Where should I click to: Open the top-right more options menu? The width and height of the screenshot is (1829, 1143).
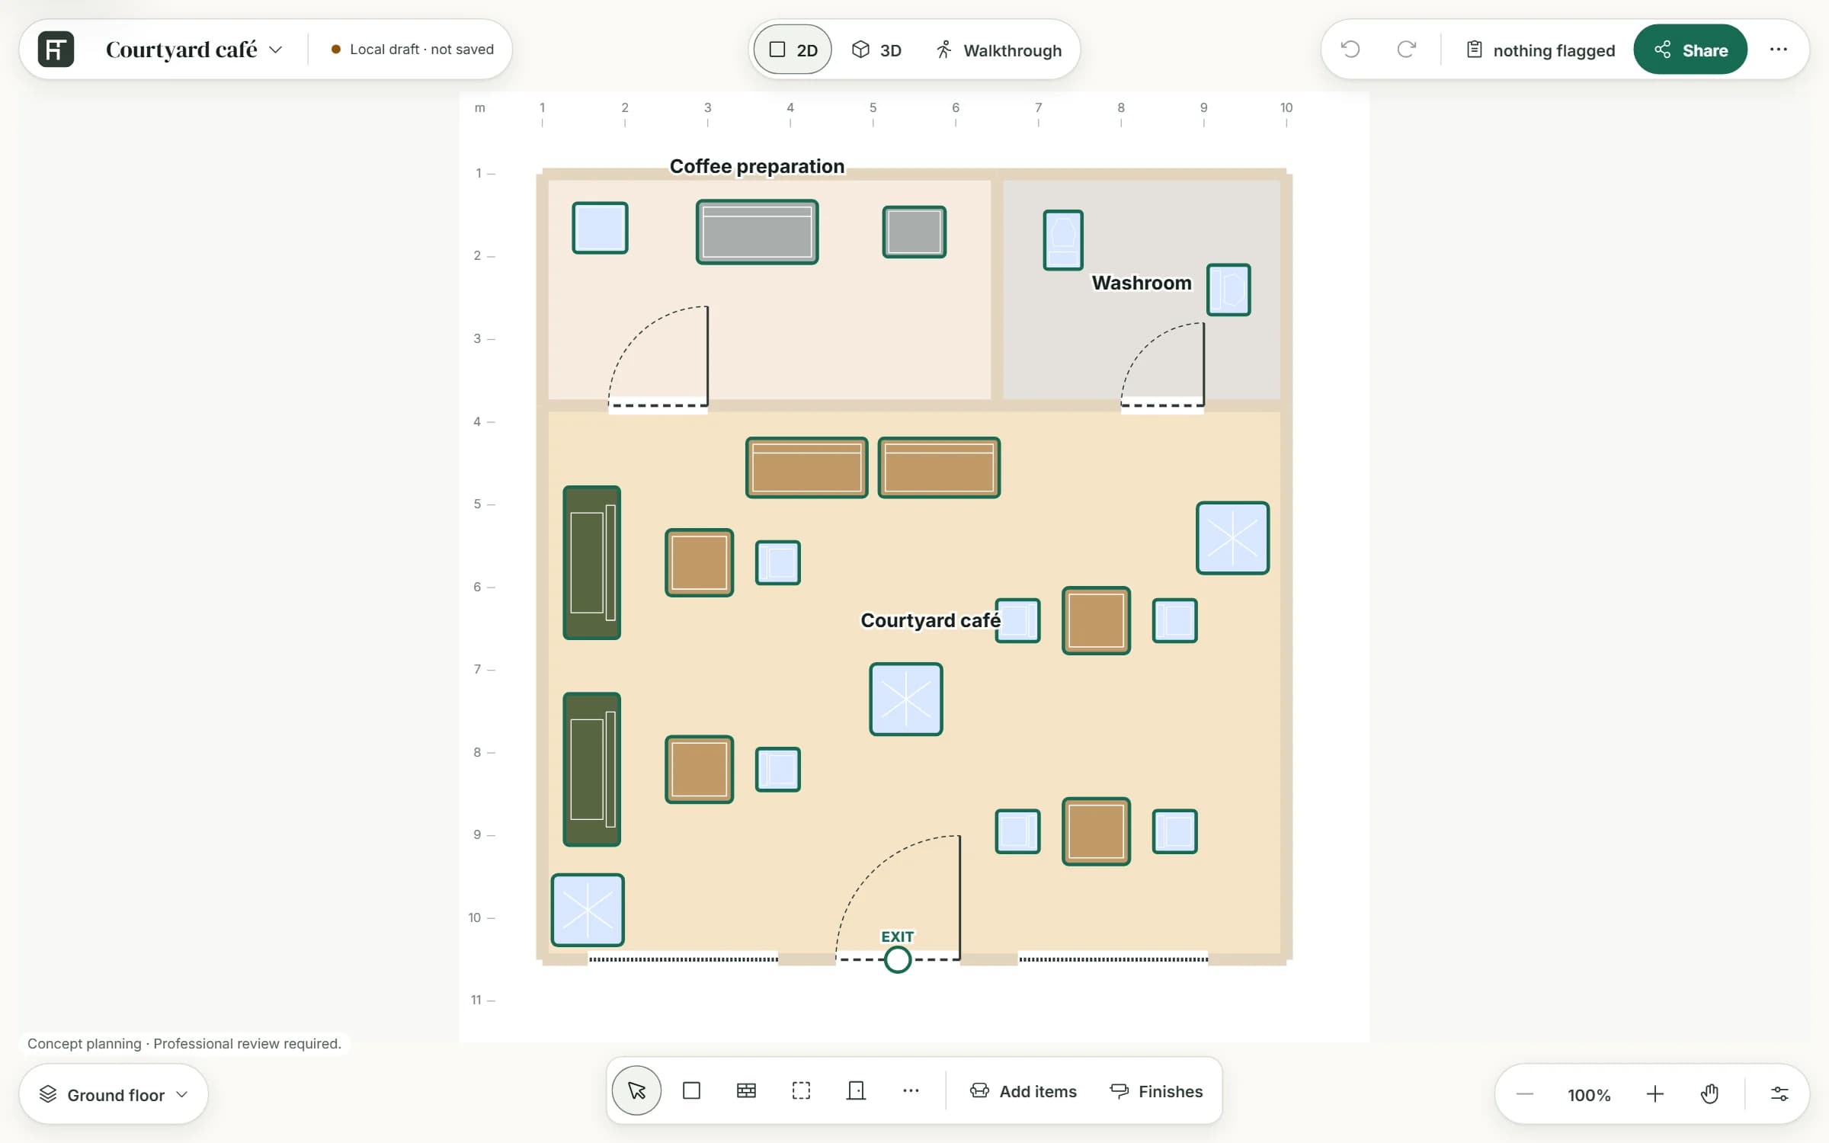[x=1779, y=50]
